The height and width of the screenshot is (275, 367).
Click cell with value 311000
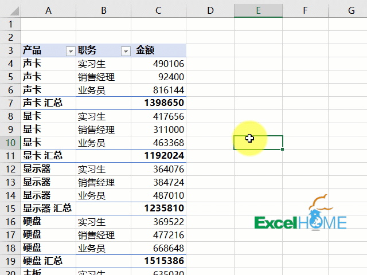[158, 129]
